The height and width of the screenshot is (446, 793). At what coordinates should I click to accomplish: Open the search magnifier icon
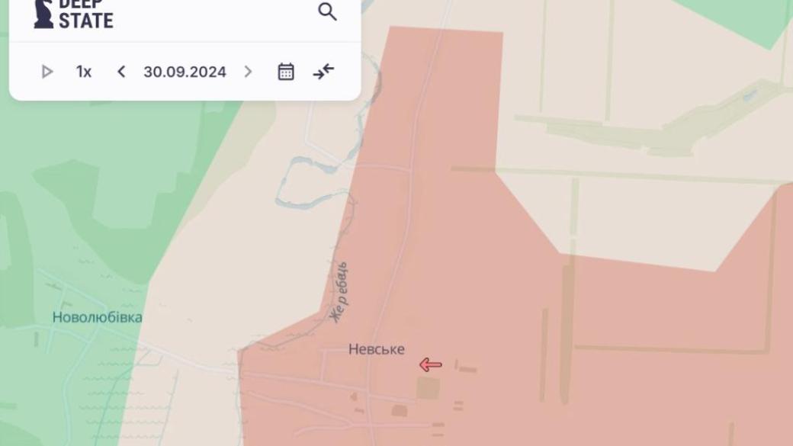327,11
